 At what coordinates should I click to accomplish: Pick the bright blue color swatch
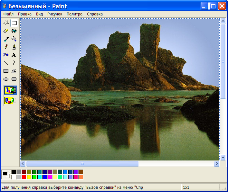45,177
